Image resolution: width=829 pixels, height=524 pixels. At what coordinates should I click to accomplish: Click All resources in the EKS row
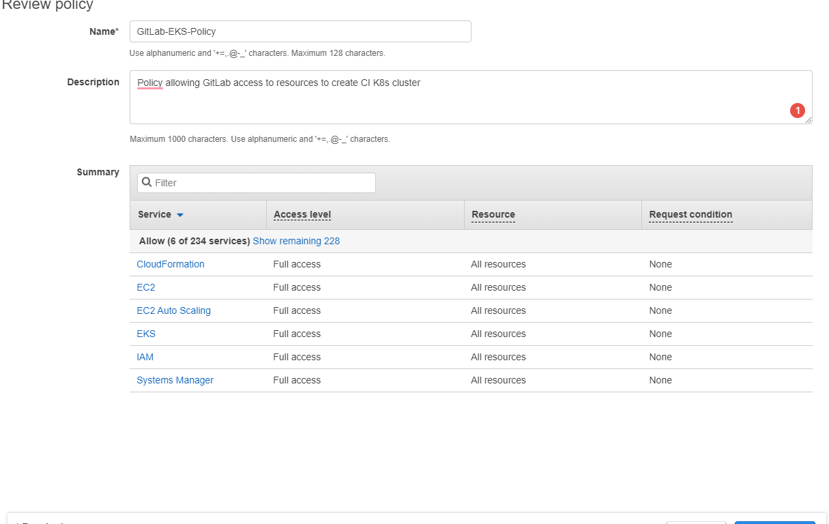498,334
